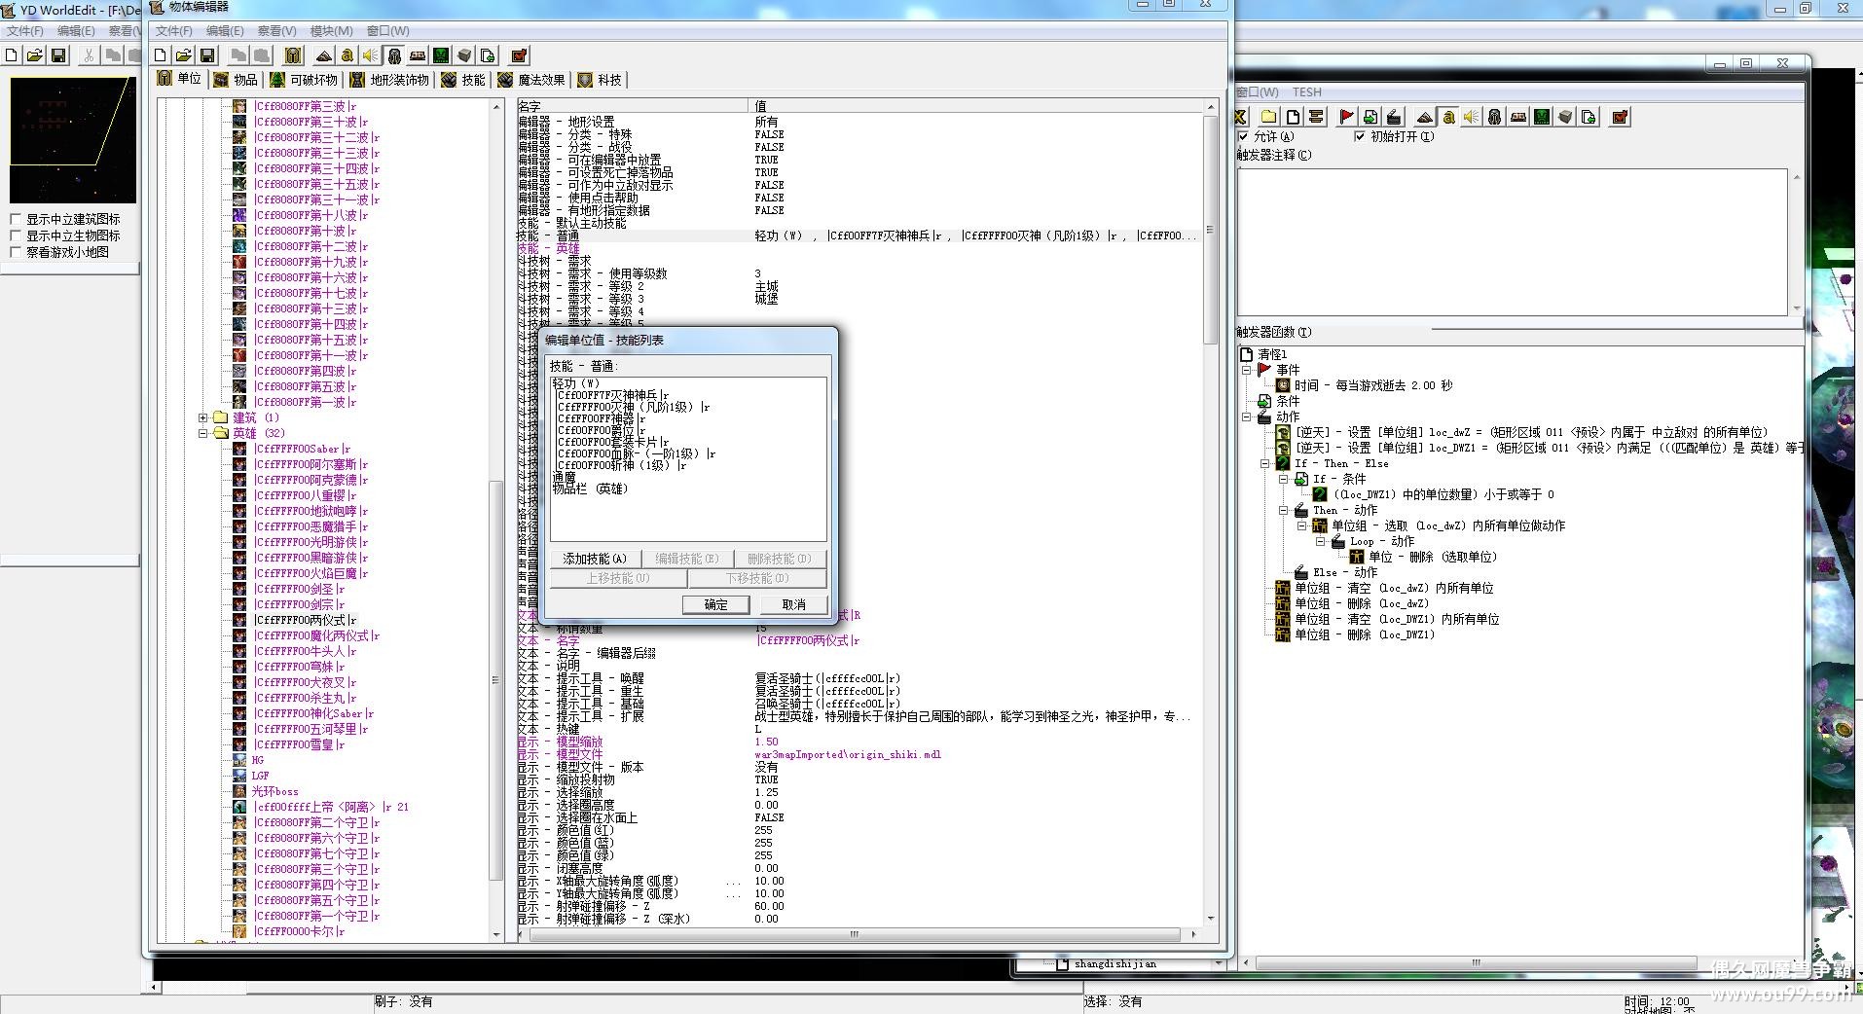Viewport: 1863px width, 1014px height.
Task: Add new condition icon in Trigger Editor
Action: tap(1370, 117)
